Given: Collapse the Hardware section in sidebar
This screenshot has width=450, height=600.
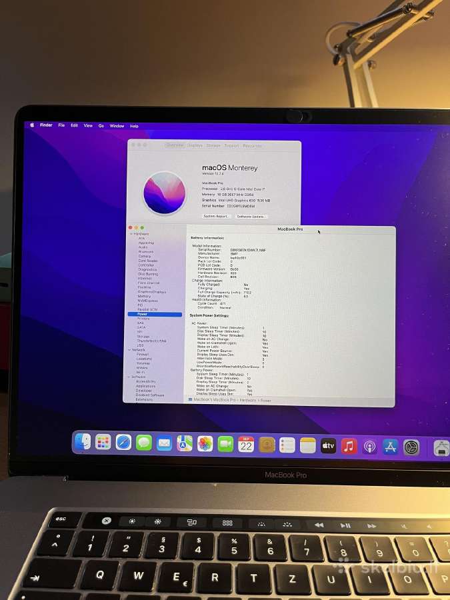Looking at the screenshot, I should pos(131,233).
